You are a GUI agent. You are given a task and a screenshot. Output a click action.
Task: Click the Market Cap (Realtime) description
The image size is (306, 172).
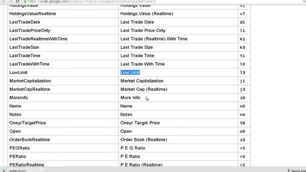click(144, 89)
